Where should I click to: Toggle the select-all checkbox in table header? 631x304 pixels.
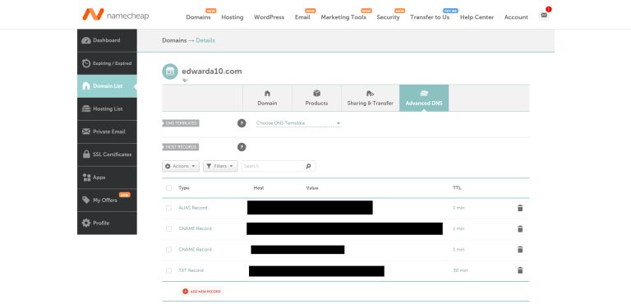click(x=168, y=188)
